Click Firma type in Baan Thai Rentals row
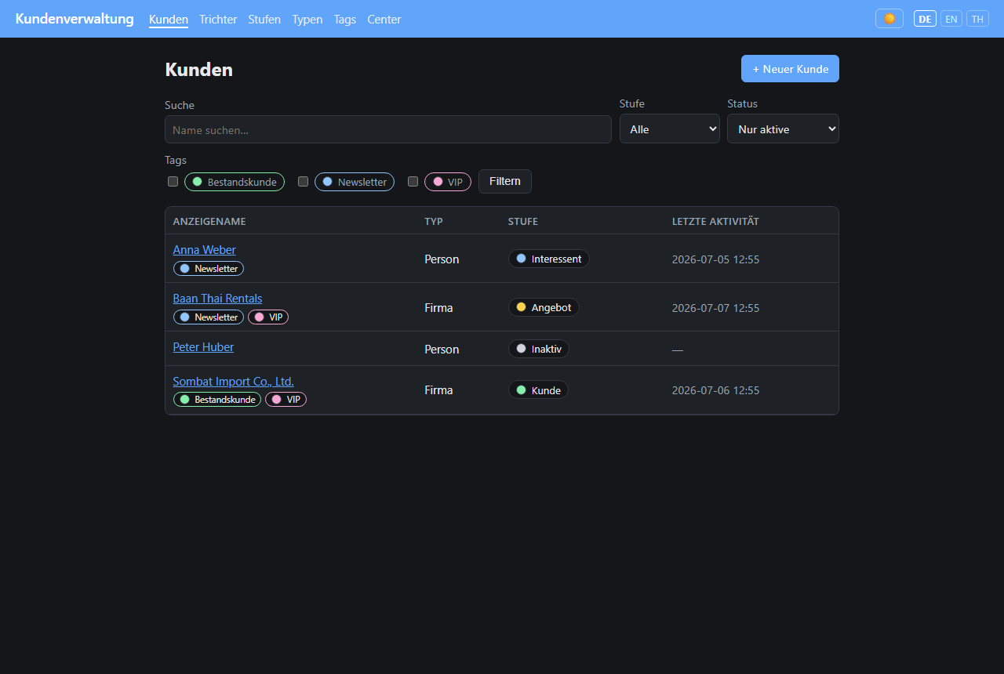This screenshot has height=674, width=1004. click(438, 308)
